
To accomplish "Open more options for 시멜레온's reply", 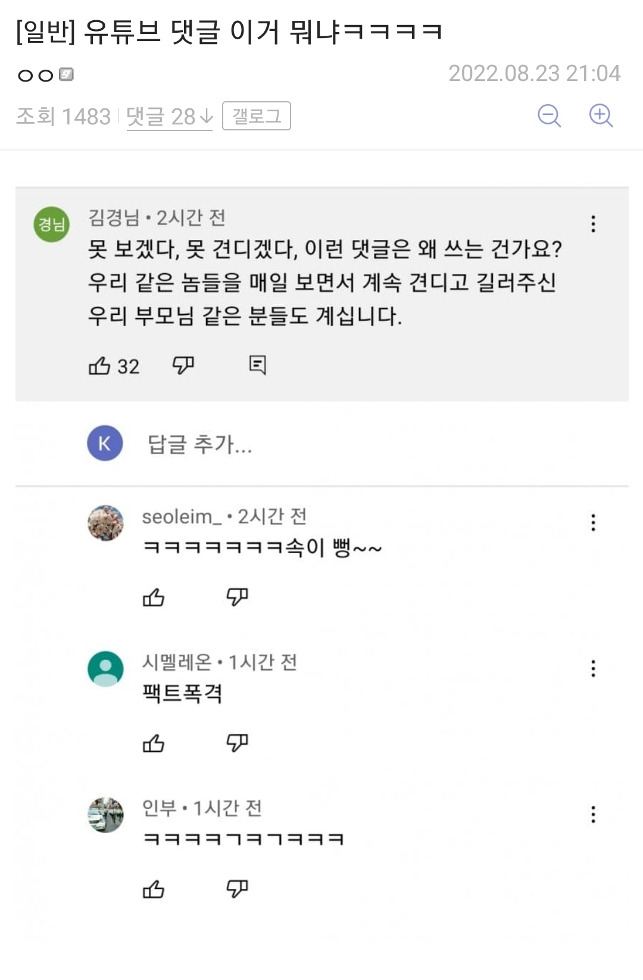I will pos(593,669).
